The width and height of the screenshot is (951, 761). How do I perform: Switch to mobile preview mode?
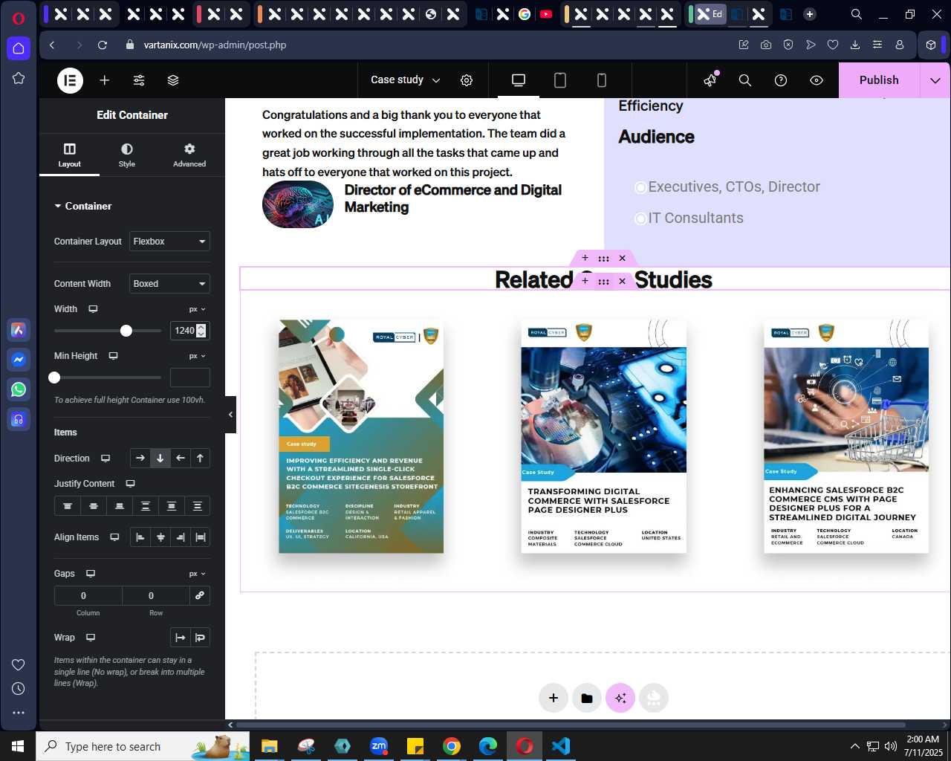[602, 80]
